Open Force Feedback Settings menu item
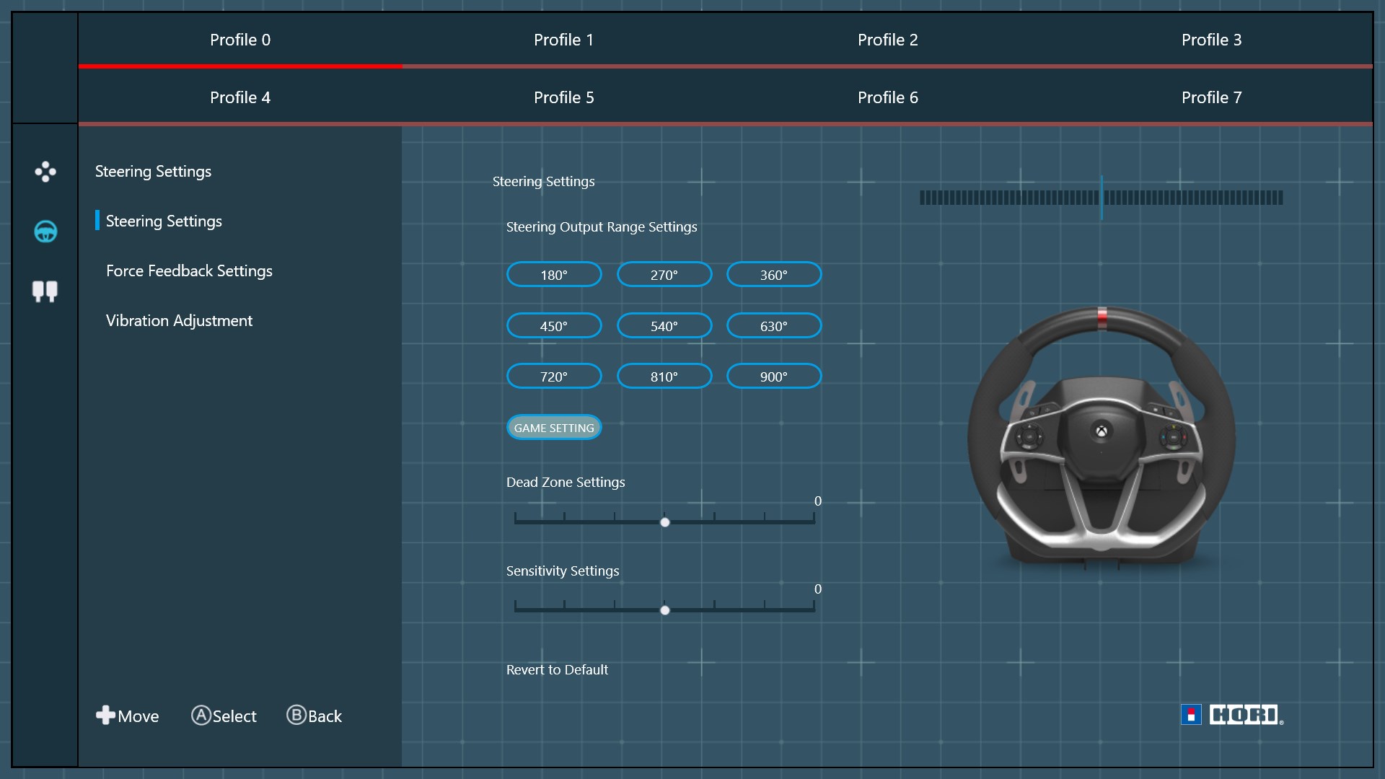Image resolution: width=1385 pixels, height=779 pixels. pos(189,271)
